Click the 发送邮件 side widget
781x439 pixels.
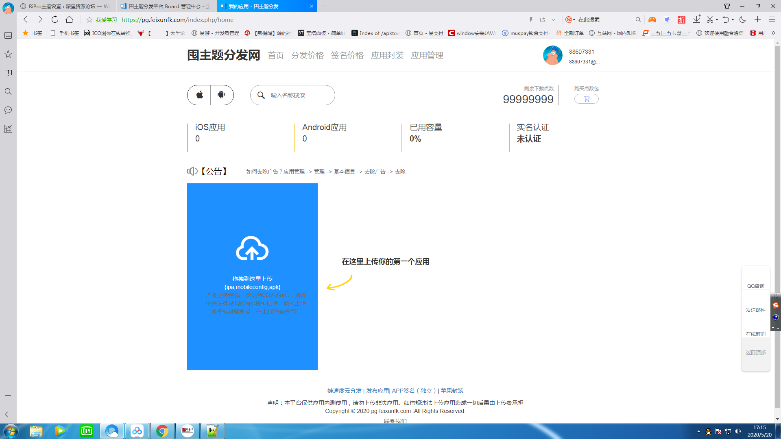click(x=755, y=310)
